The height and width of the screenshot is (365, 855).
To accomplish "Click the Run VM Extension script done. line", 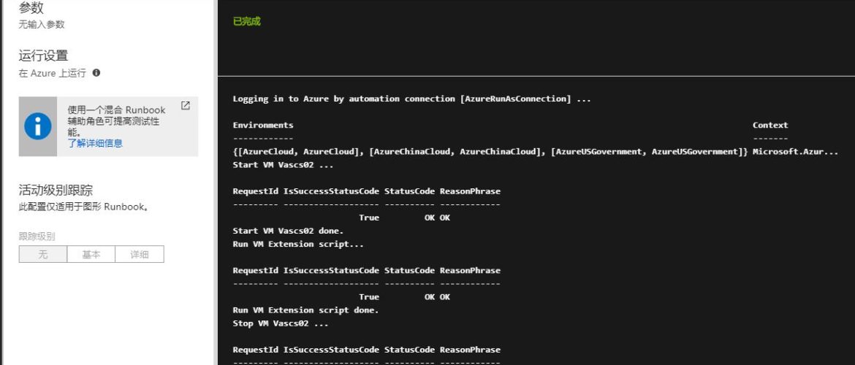I will click(x=305, y=310).
